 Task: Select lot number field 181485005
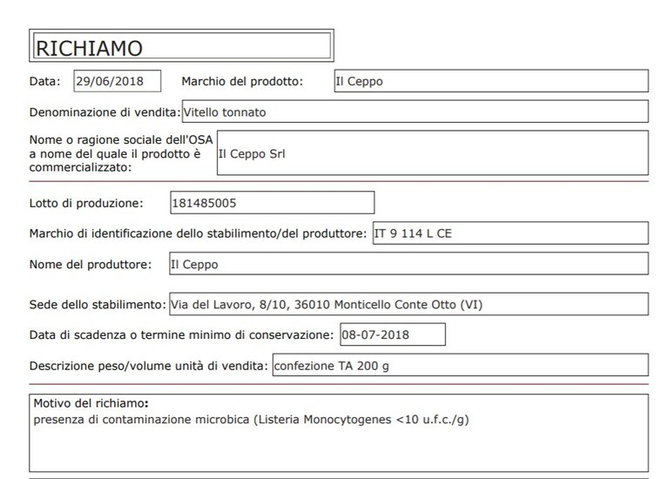click(273, 202)
